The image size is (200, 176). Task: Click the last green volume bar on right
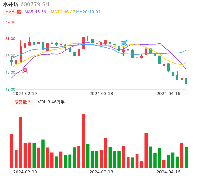pyautogui.click(x=186, y=157)
